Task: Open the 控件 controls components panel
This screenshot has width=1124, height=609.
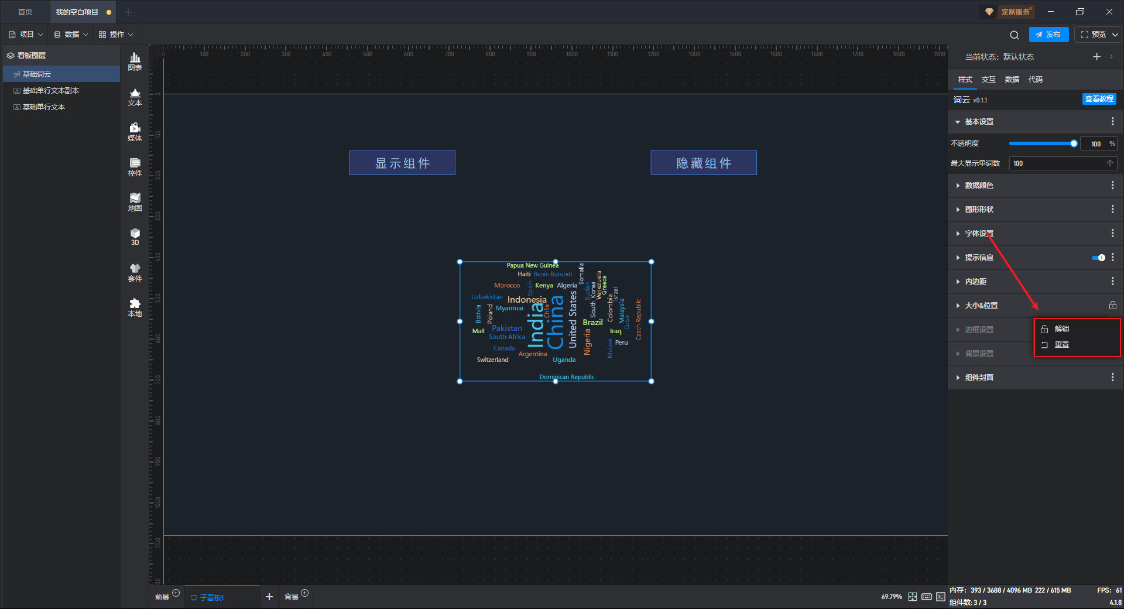Action: (135, 167)
